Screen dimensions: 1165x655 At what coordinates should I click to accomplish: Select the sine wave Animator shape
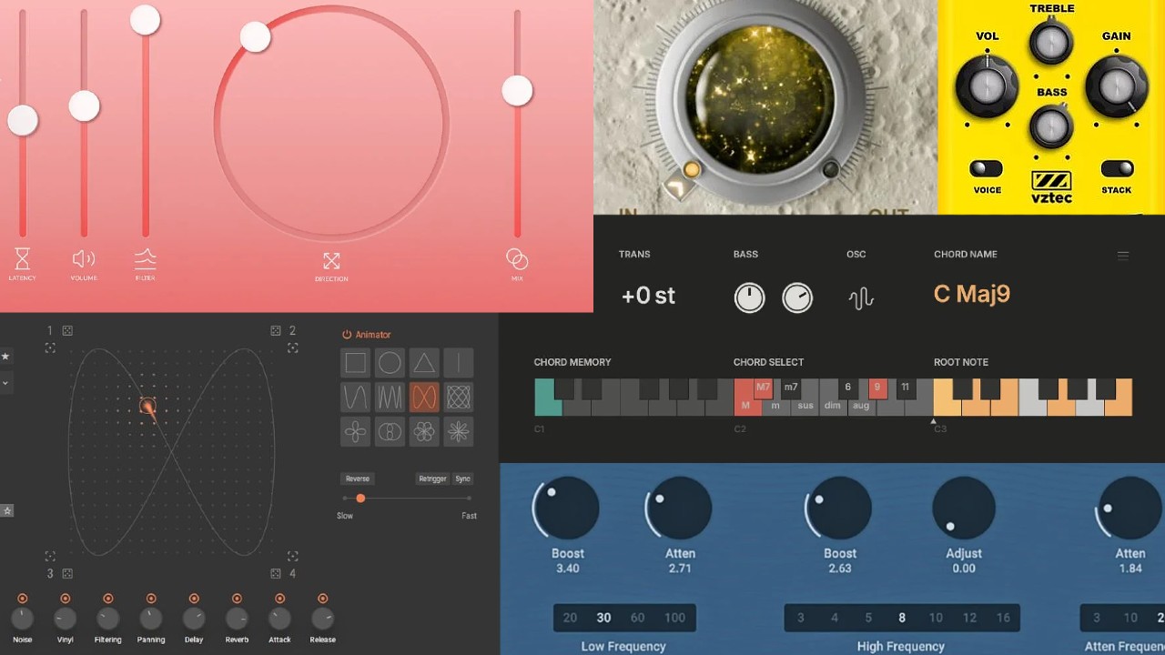coord(355,397)
